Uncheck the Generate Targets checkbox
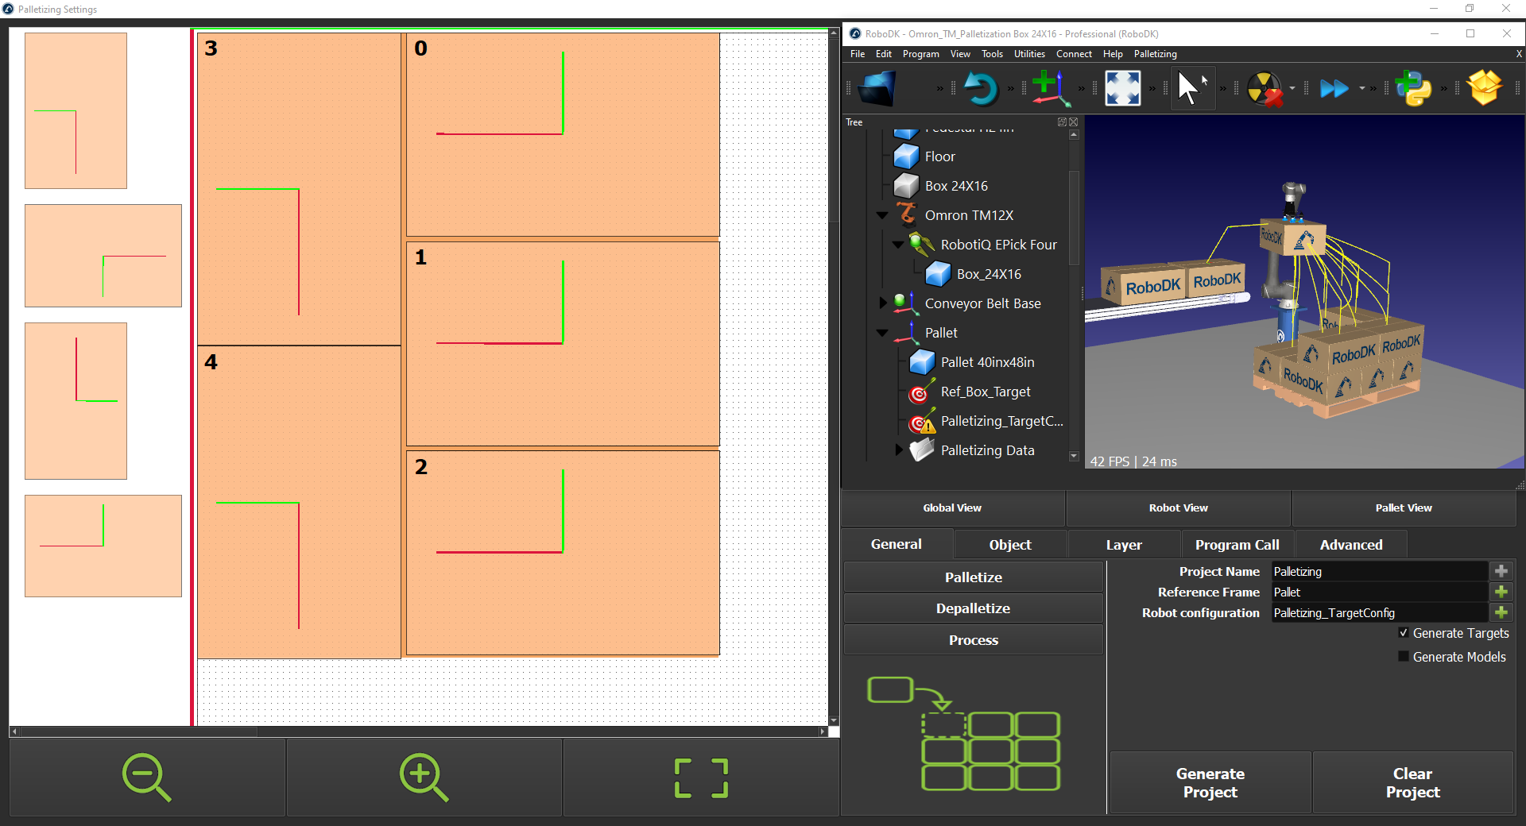The height and width of the screenshot is (826, 1526). pos(1404,633)
